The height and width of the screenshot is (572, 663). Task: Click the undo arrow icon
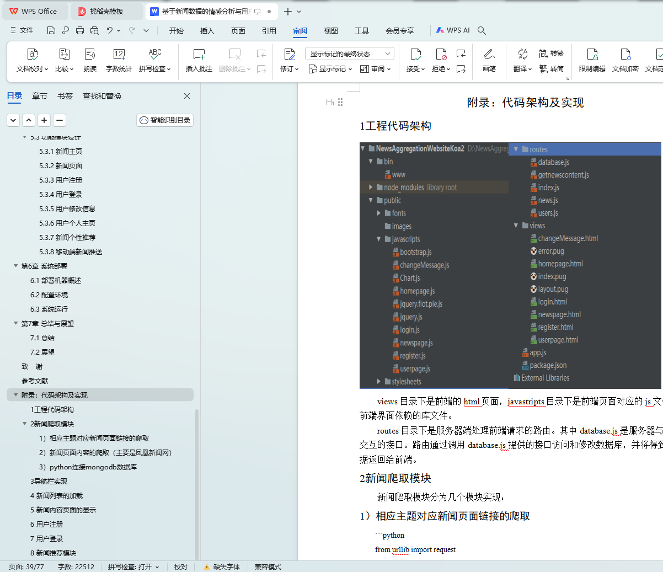(110, 30)
